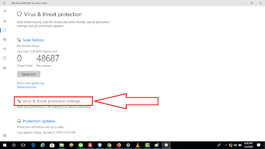The image size is (265, 149).
Task: Open Windows Start menu
Action: click(5, 145)
